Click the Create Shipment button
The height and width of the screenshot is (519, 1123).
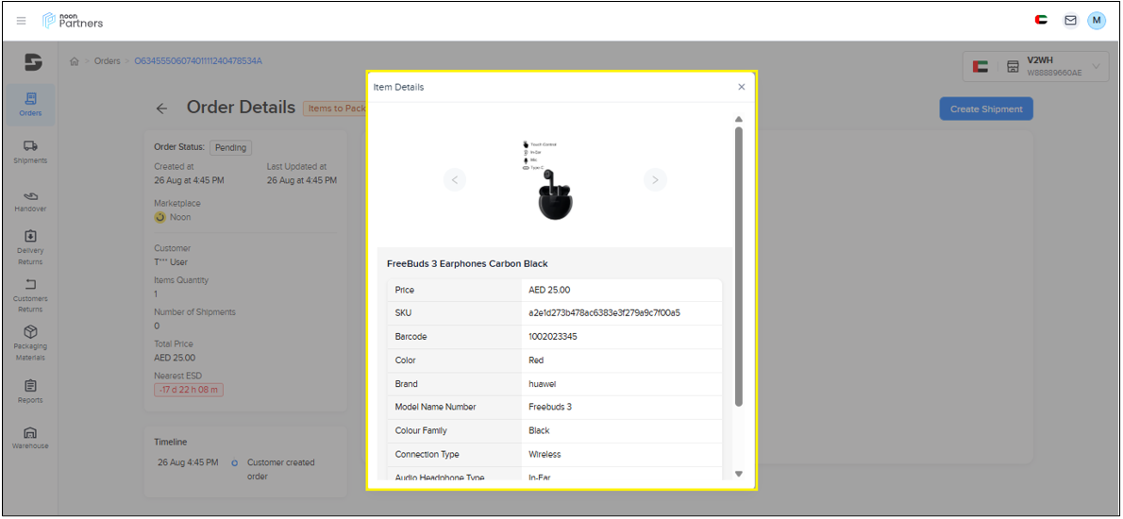point(986,109)
